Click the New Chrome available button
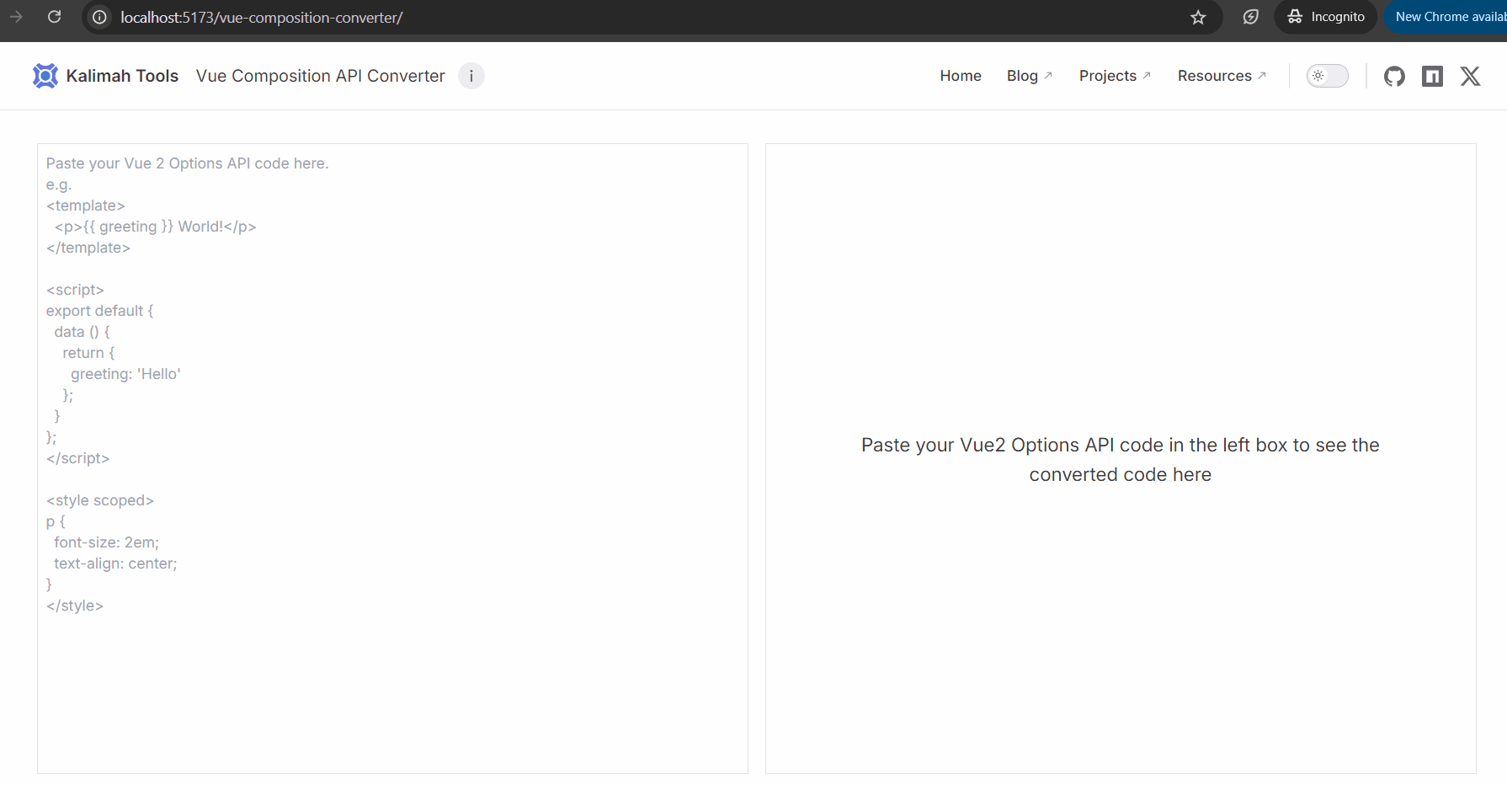The image size is (1507, 785). [x=1446, y=17]
